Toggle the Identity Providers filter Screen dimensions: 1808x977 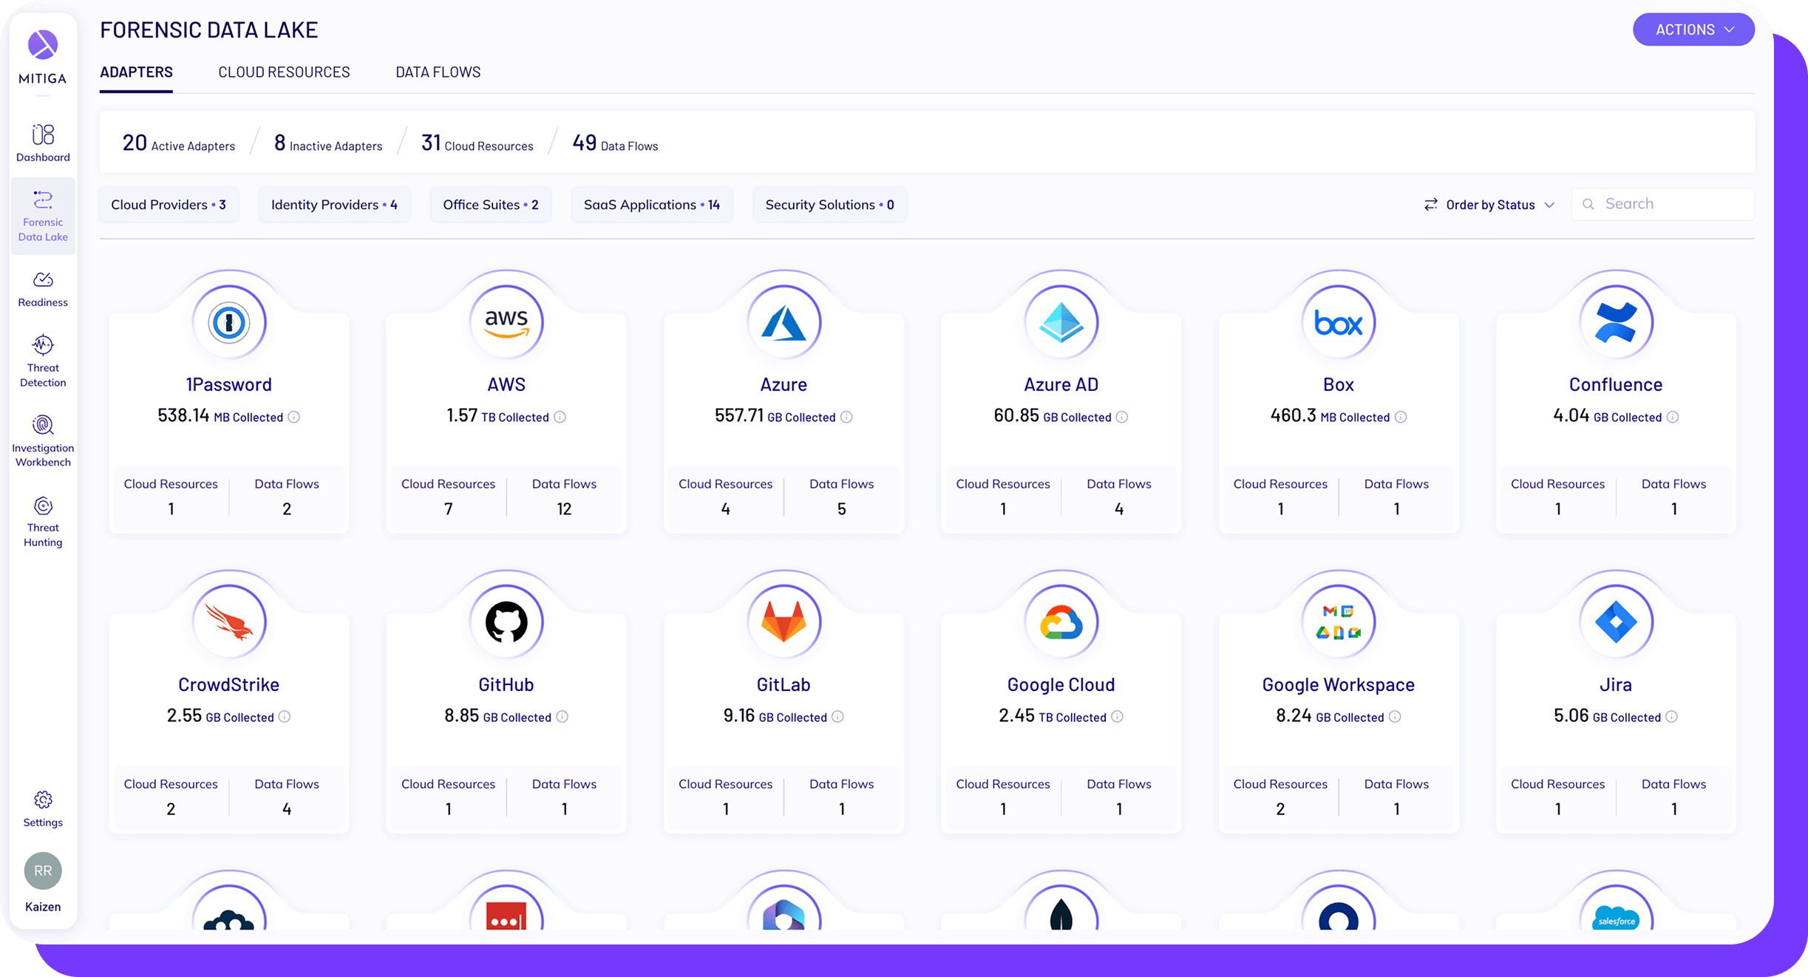(x=334, y=205)
